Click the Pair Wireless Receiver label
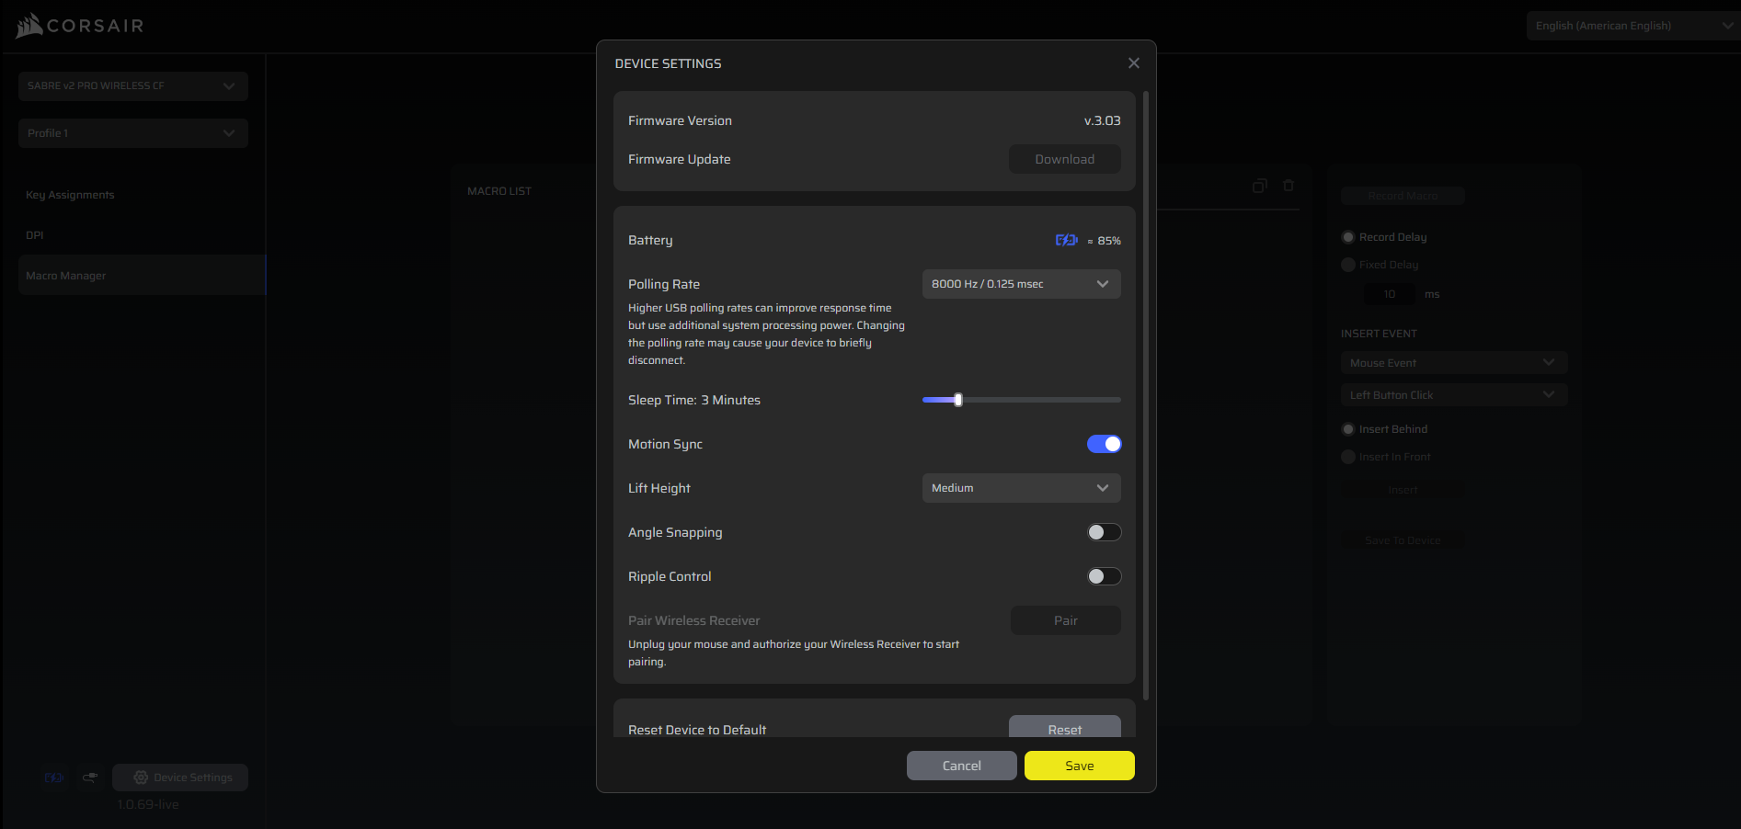 pyautogui.click(x=694, y=620)
